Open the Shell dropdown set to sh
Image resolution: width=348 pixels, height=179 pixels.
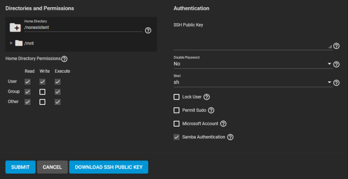click(252, 82)
